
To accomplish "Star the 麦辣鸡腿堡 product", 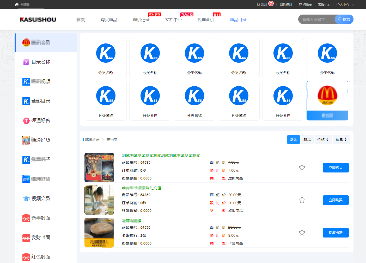I will [x=302, y=233].
